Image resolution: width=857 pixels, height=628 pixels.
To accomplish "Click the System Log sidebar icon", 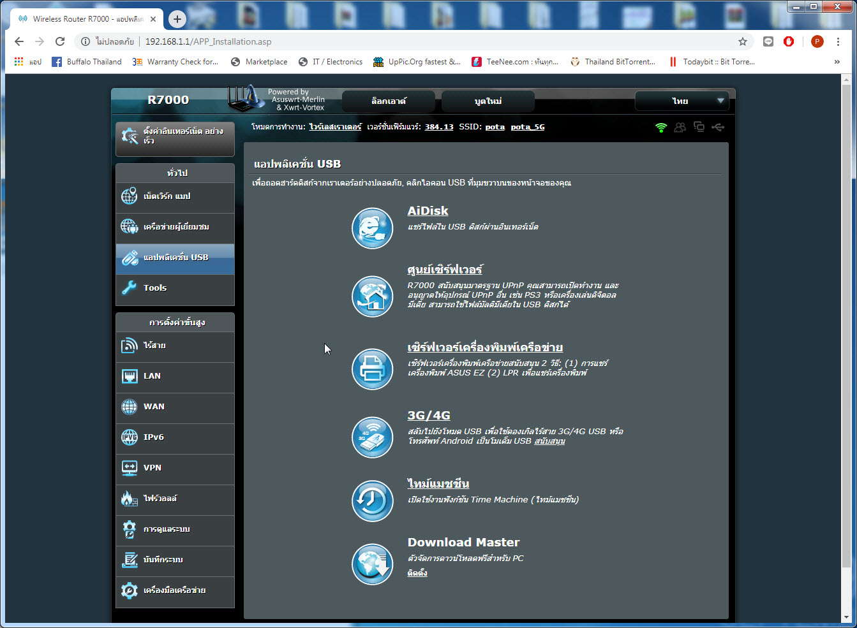I will 130,560.
